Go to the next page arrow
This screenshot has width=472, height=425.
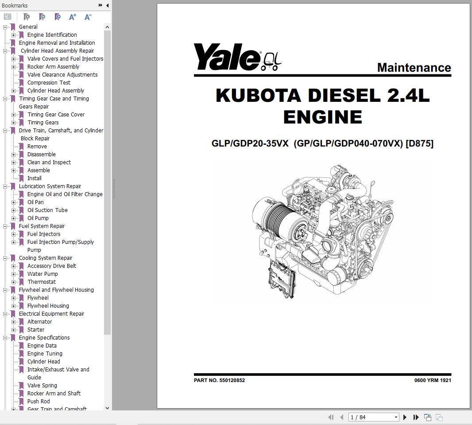click(405, 417)
